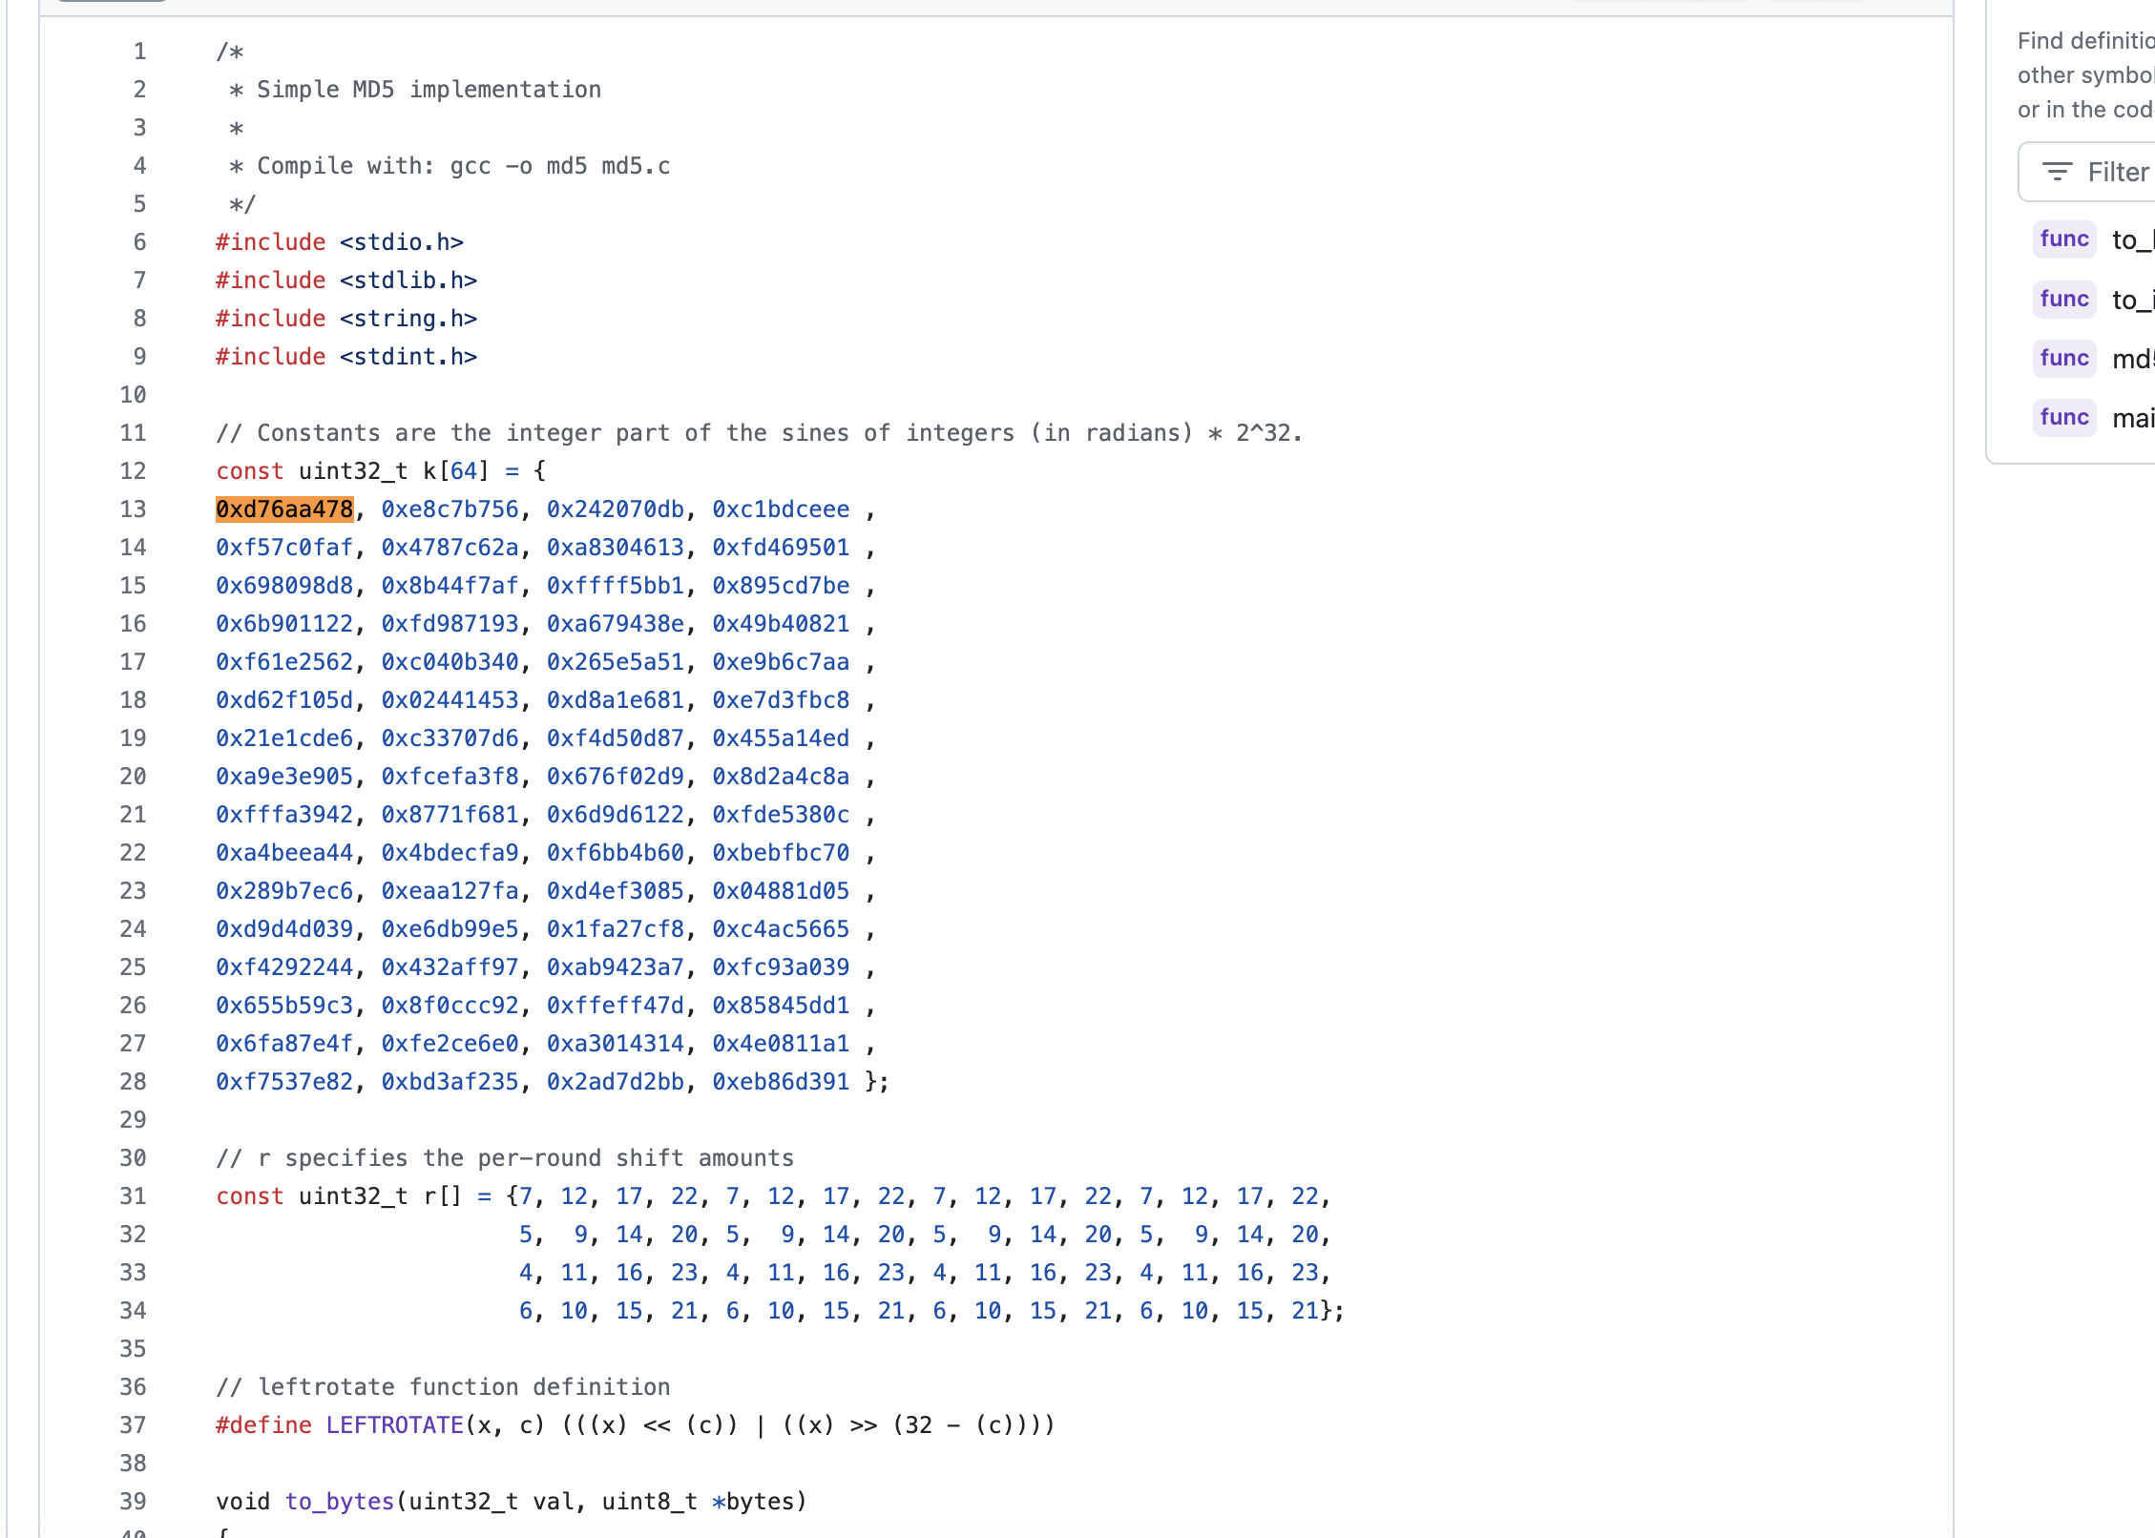Click the filter icon in the symbols search box
The image size is (2155, 1538).
click(2057, 172)
